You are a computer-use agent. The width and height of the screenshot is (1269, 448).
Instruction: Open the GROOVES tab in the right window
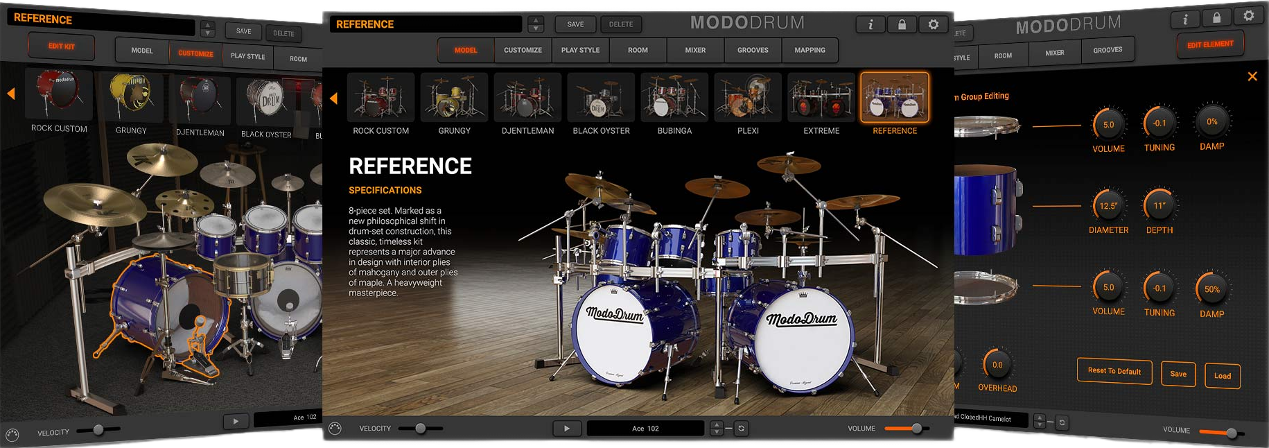1108,50
